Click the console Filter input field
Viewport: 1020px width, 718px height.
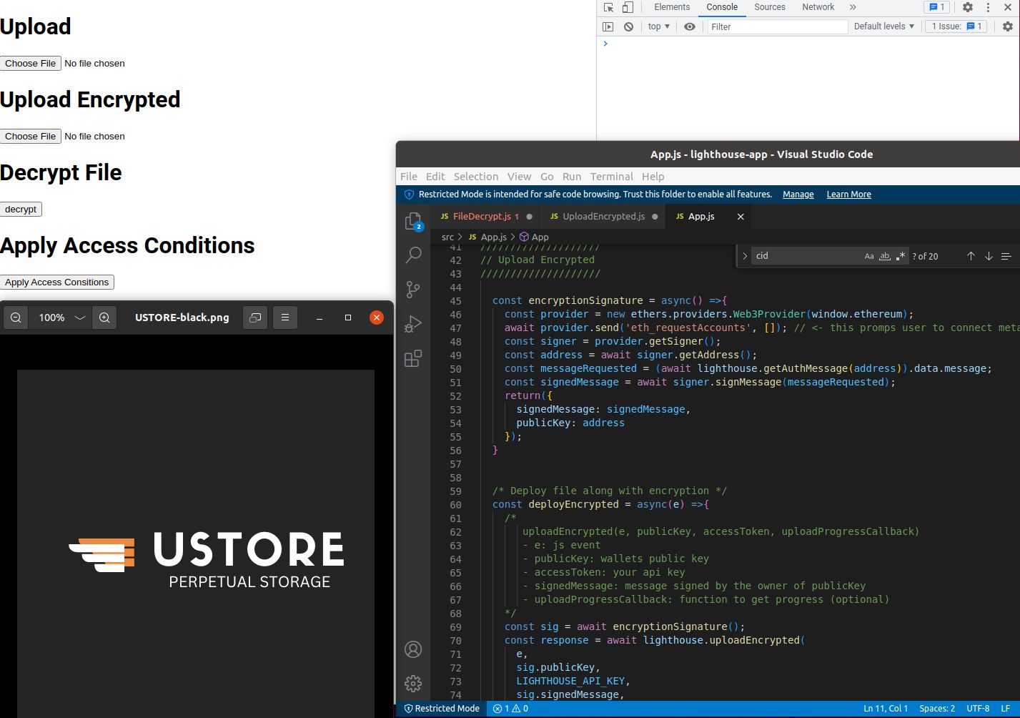[x=777, y=26]
